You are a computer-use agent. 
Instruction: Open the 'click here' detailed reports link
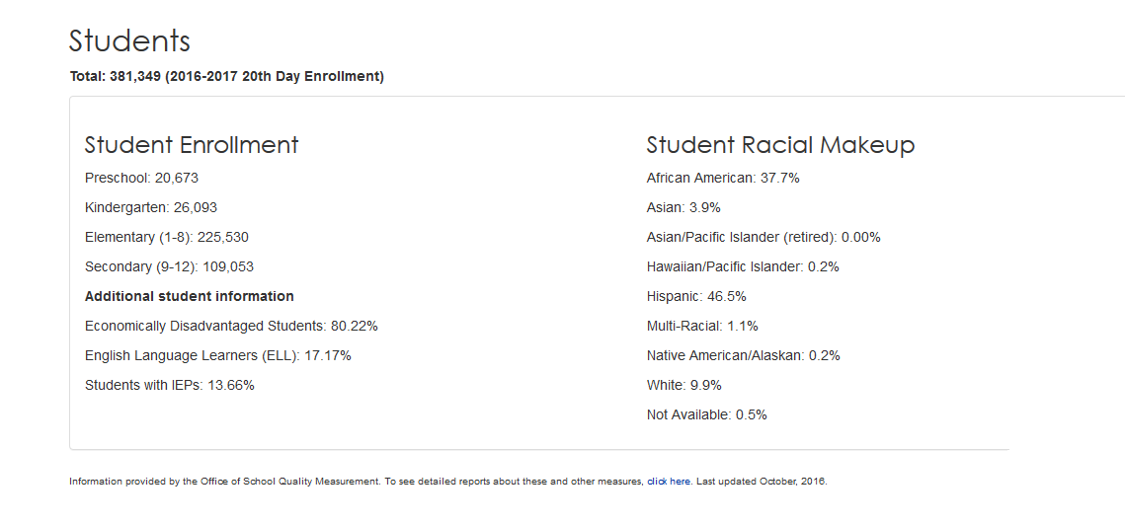(670, 482)
